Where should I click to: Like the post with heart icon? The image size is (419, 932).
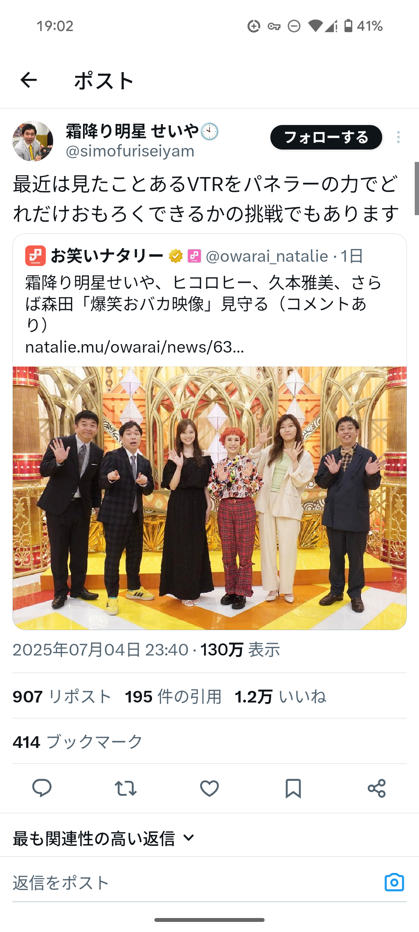(x=209, y=788)
